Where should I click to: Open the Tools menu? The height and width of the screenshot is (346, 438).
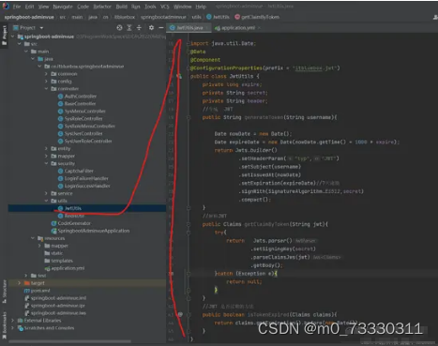(x=150, y=7)
